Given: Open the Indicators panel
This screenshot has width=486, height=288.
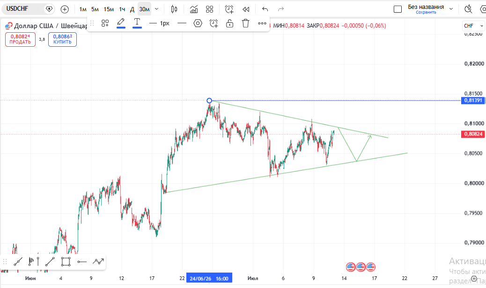Looking at the screenshot, I should (x=194, y=9).
